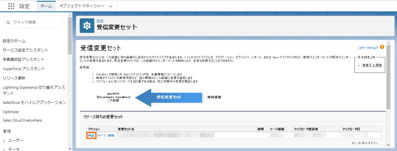Viewport: 397px width, 151px height.
Task: Open 多要素認証アシスタント in the sidebar
Action: click(24, 59)
